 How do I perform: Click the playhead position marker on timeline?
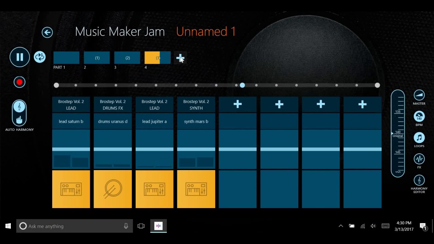(242, 85)
